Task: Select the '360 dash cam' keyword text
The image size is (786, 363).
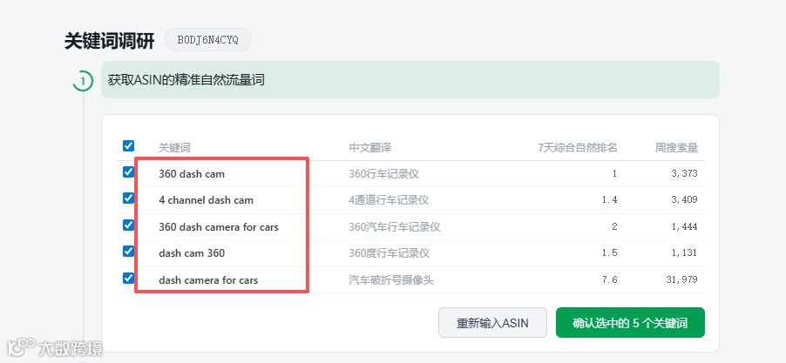Action: point(192,174)
